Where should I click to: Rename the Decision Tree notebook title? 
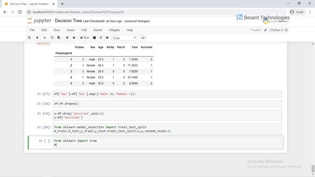[x=68, y=21]
